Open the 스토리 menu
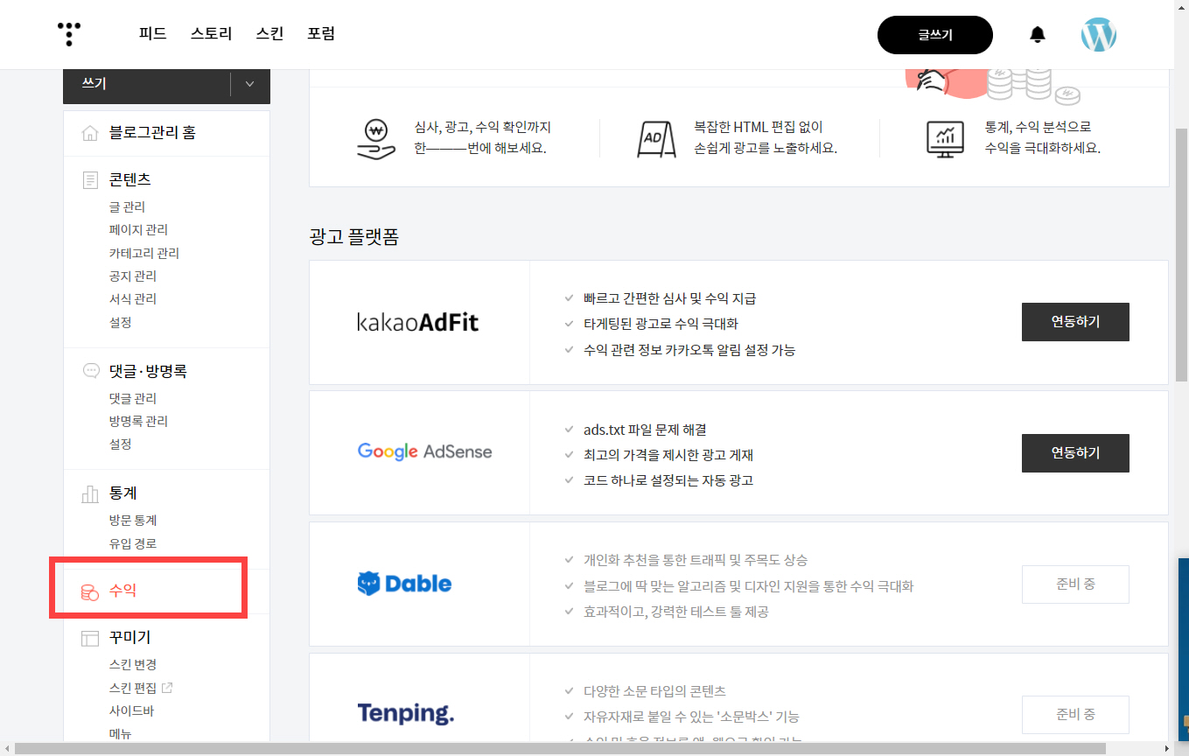This screenshot has height=756, width=1189. click(211, 34)
